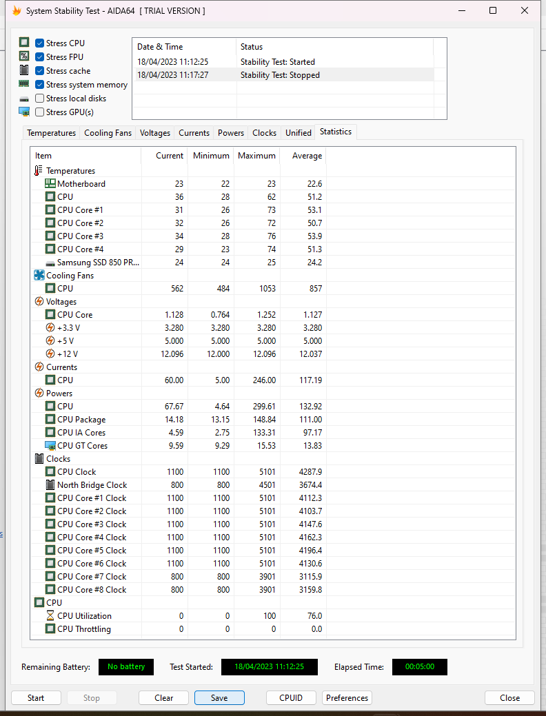The image size is (546, 716).
Task: Click the lightning icon next to Currents
Action: [x=39, y=367]
